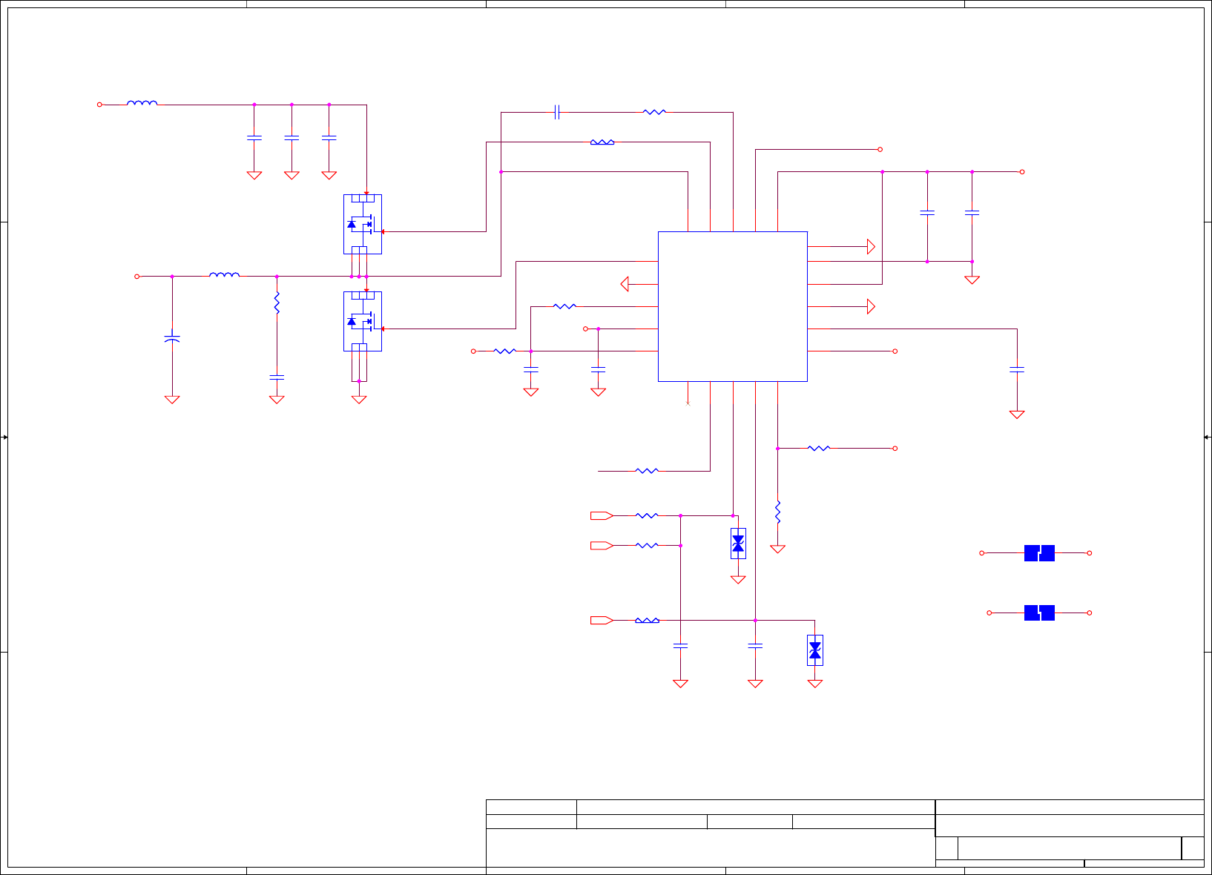Viewport: 1212px width, 875px height.
Task: Click the middle red off-page connector
Action: [602, 545]
